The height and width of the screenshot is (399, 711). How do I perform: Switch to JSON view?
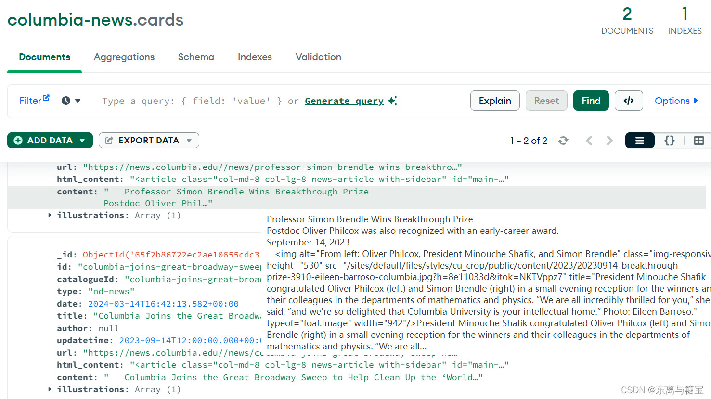point(670,141)
